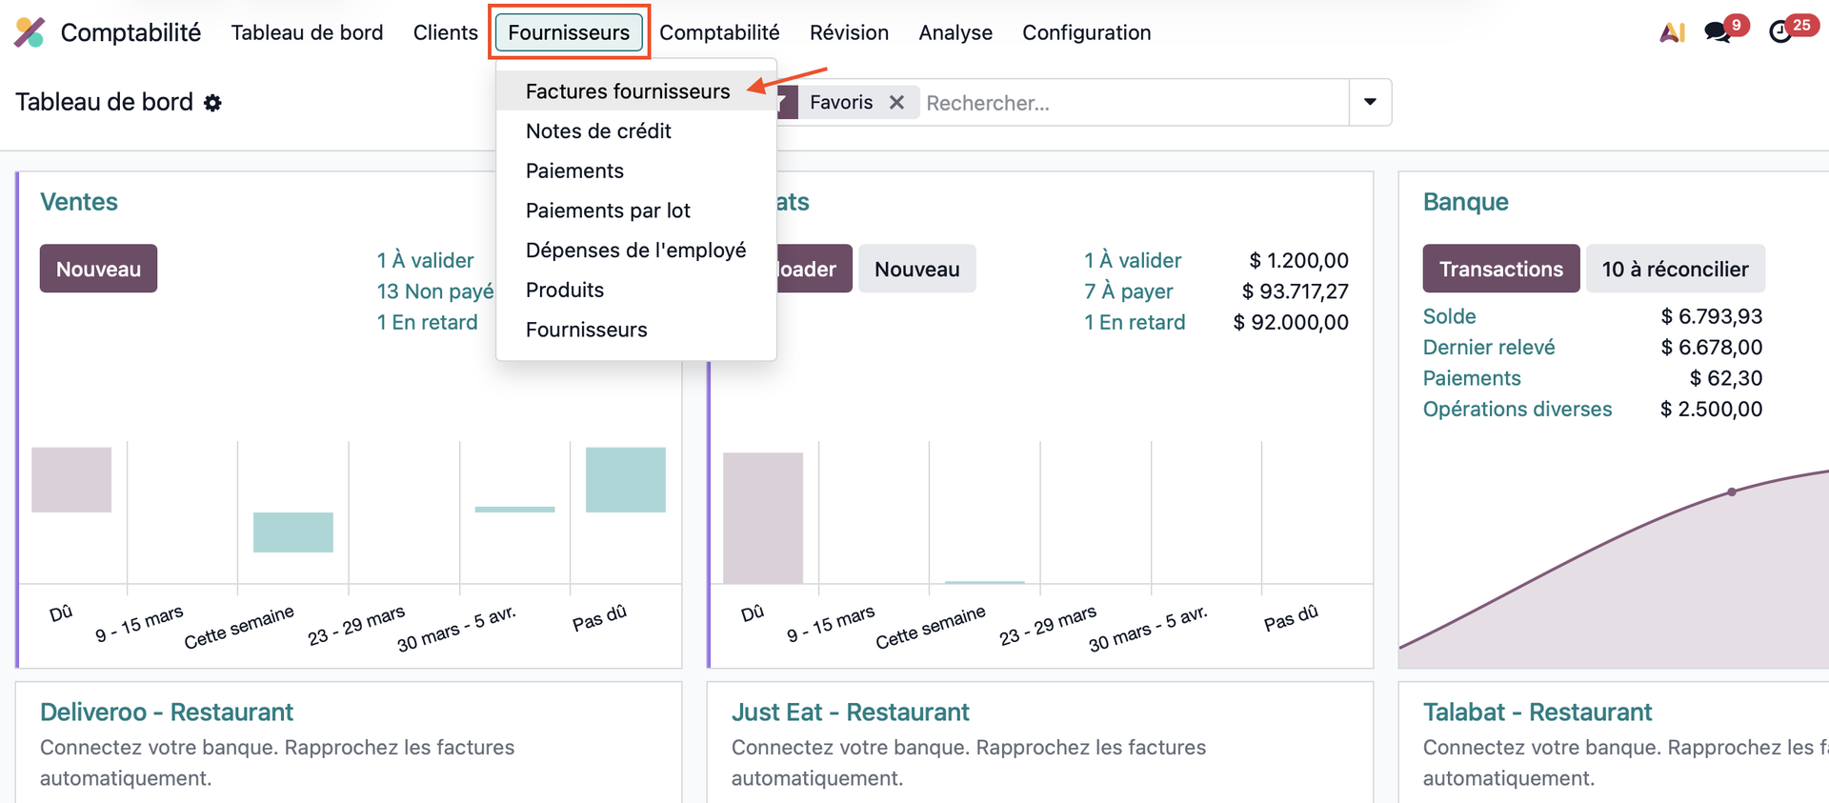
Task: Open the Configuration menu
Action: coord(1086,32)
